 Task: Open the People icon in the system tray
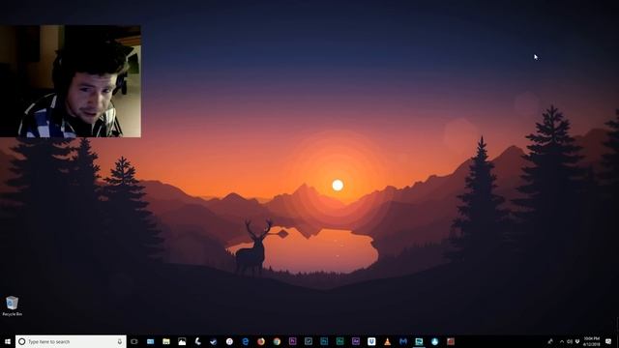[550, 341]
